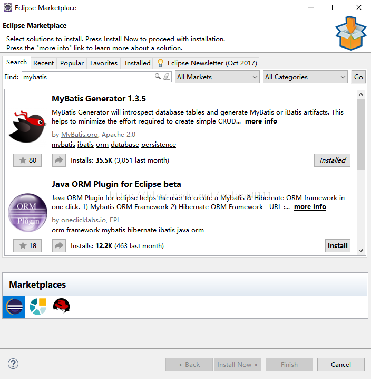Screen dimensions: 371x379
Task: Share Java ORM Plugin via arrow icon
Action: (x=59, y=246)
